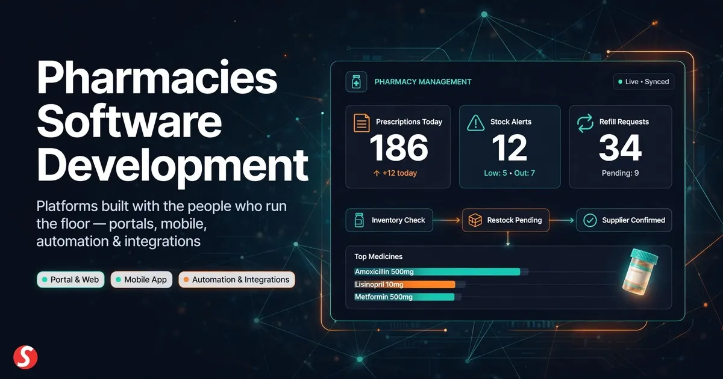
Task: Select the Portal & Web tag
Action: click(x=70, y=280)
